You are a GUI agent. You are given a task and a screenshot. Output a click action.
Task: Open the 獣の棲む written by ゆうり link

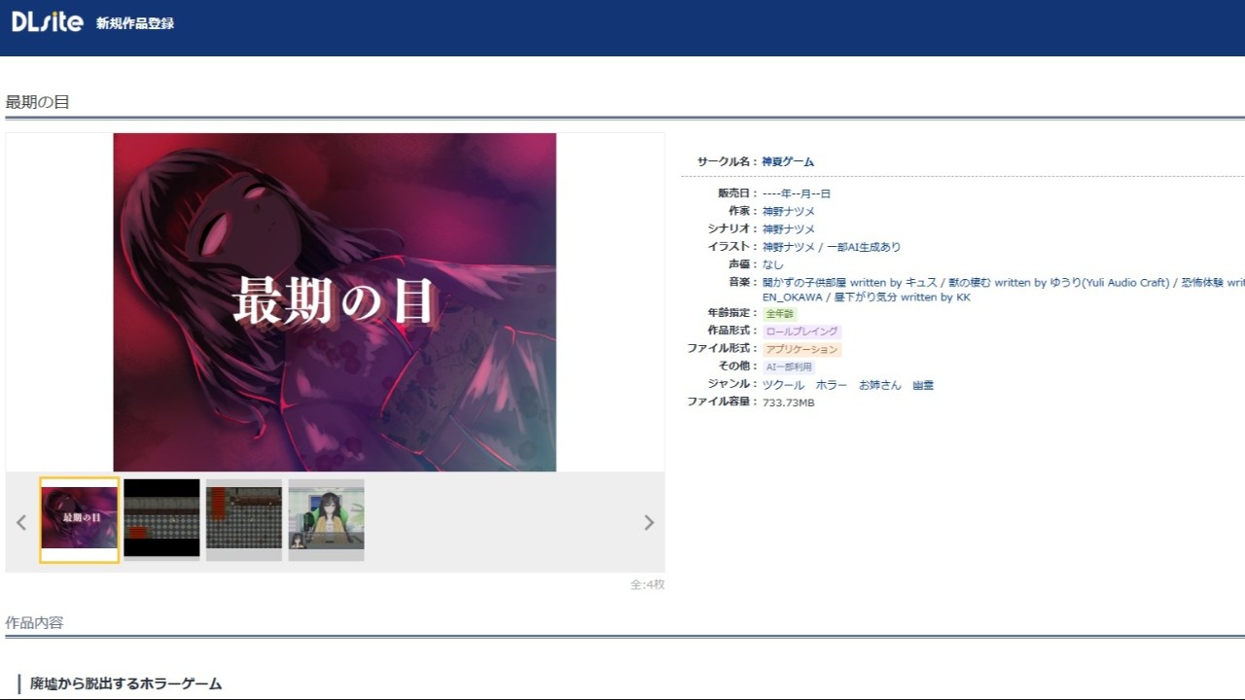(x=1059, y=283)
